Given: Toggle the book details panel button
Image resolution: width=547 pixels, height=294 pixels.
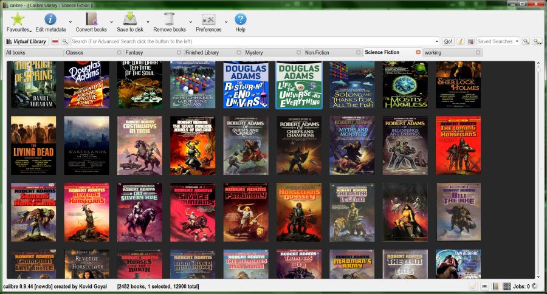Looking at the screenshot, I should 495,286.
